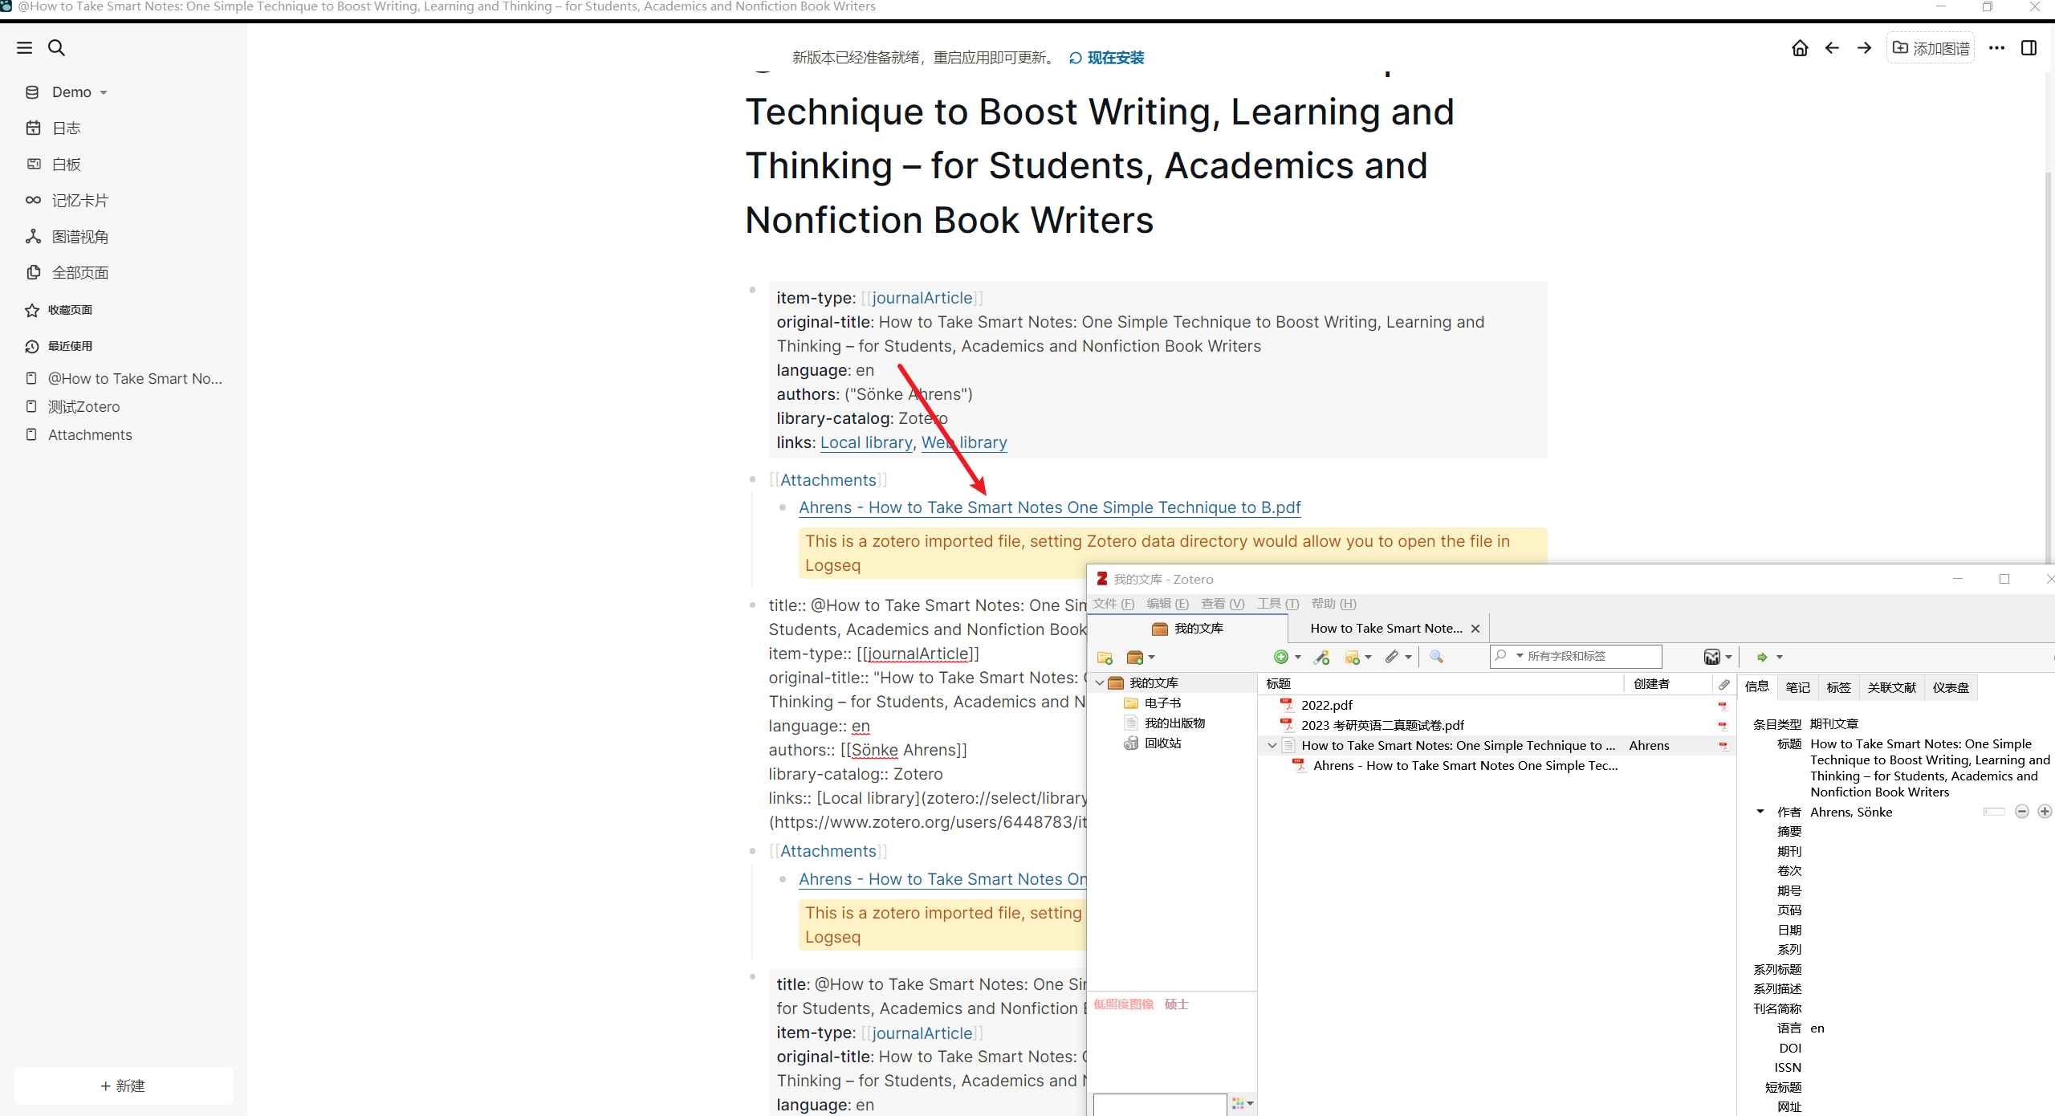Image resolution: width=2055 pixels, height=1116 pixels.
Task: Click 现在安装 update link
Action: (1115, 58)
